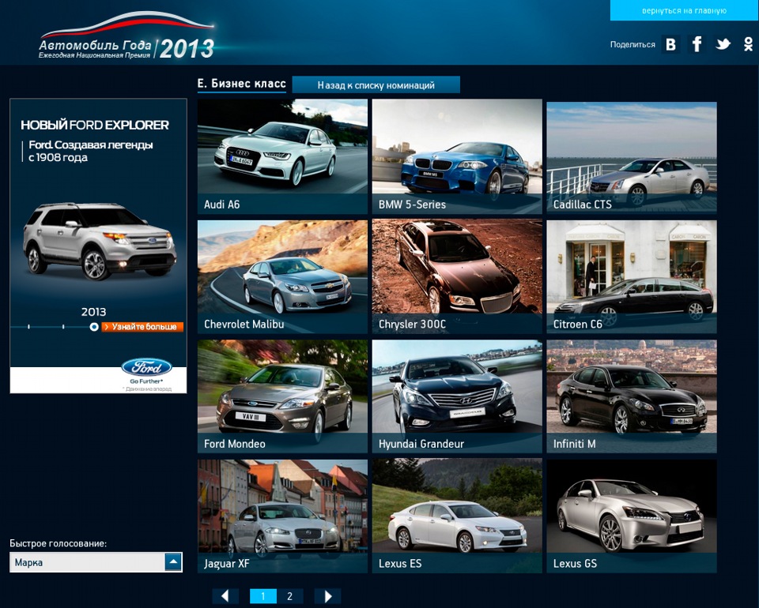
Task: Share via the VKontakte icon
Action: point(670,44)
